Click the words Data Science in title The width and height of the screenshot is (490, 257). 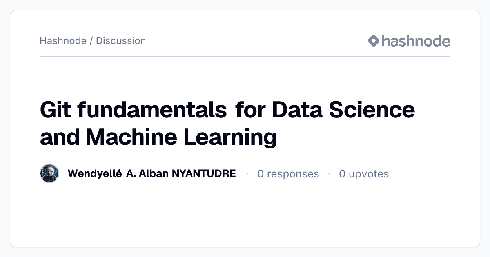click(x=343, y=109)
